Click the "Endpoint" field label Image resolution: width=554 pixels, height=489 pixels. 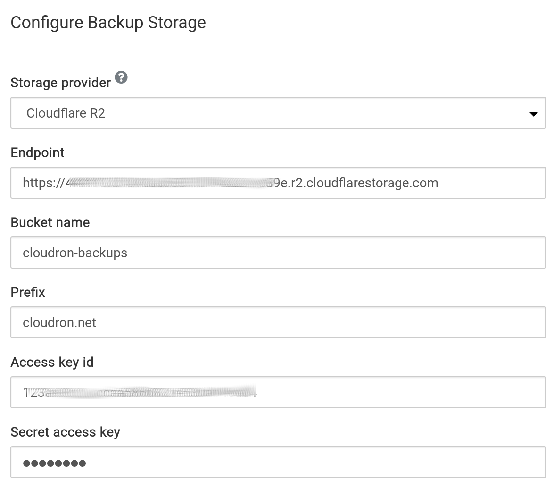point(37,152)
